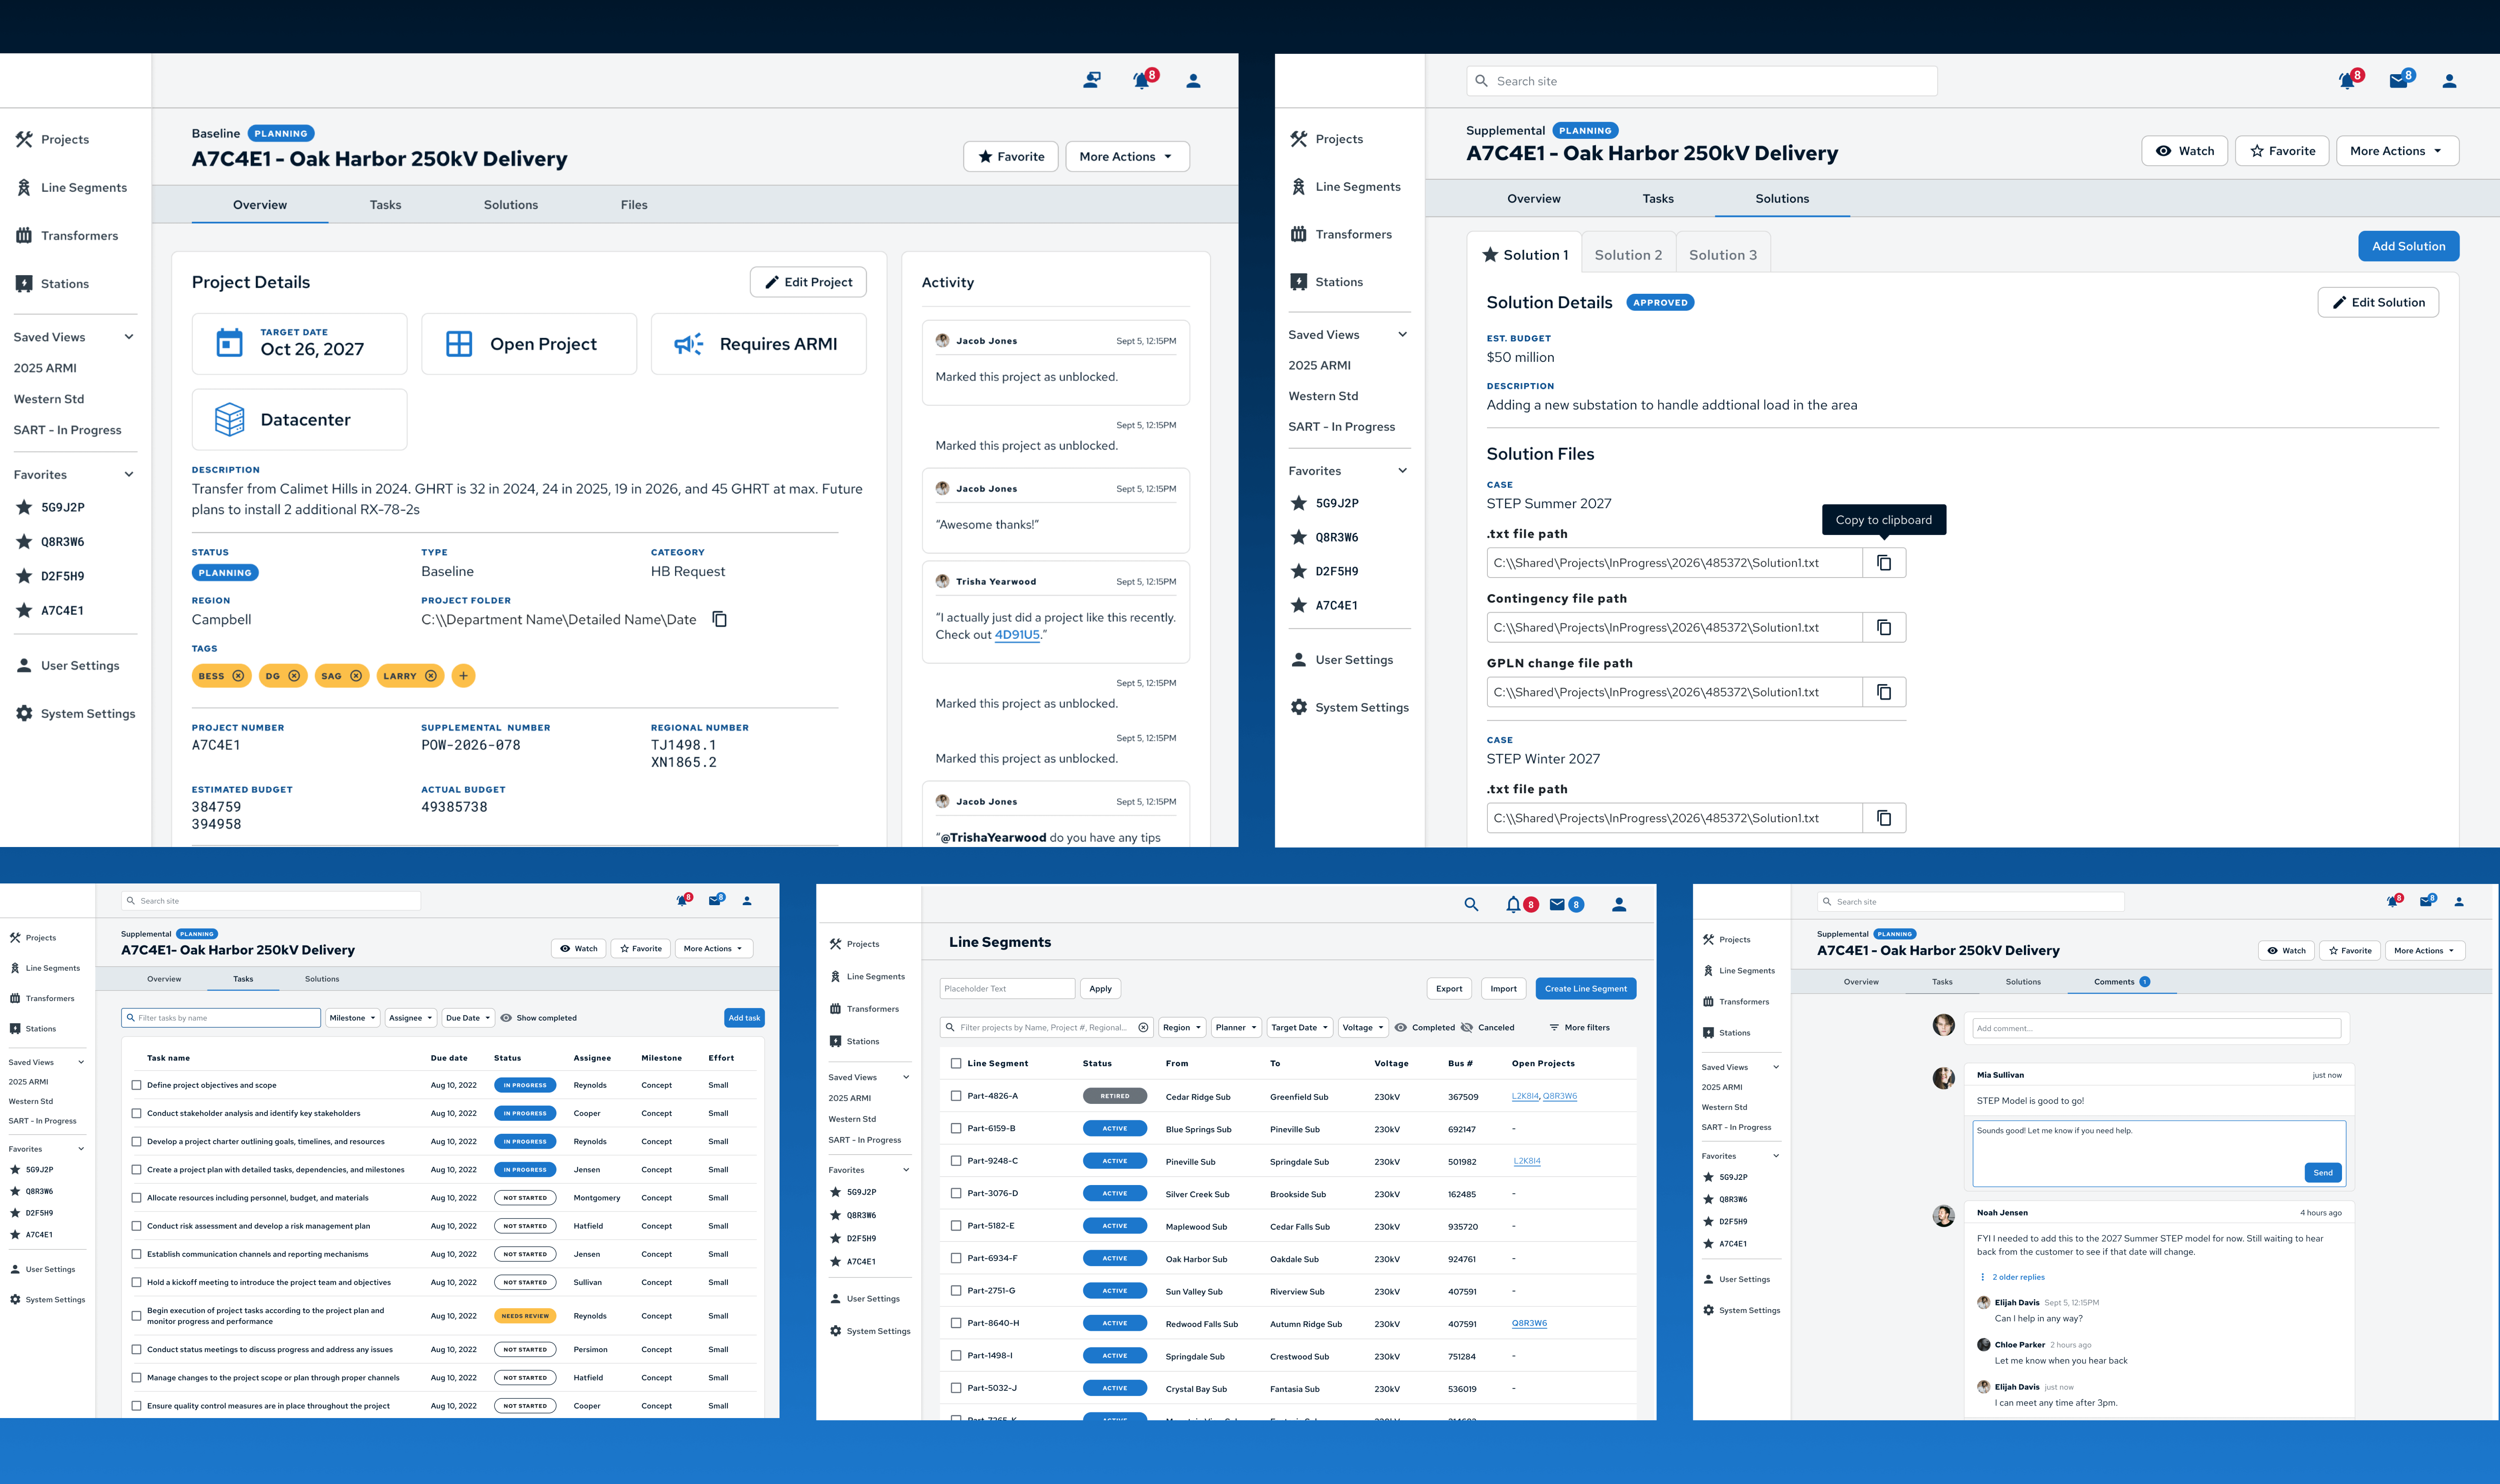The image size is (2500, 1484).
Task: Send the comment reply
Action: (x=2322, y=1172)
